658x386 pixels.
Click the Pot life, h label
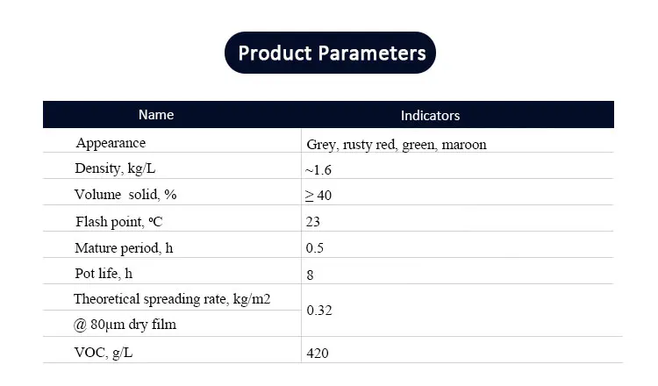(x=104, y=274)
